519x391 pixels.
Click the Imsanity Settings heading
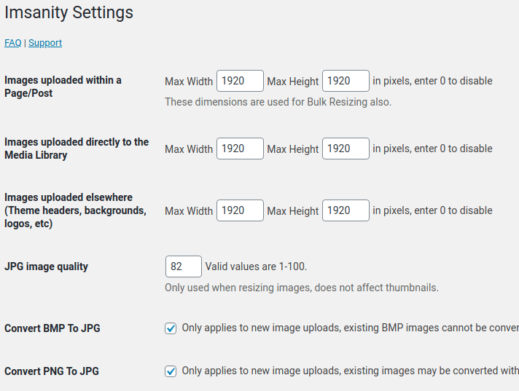click(69, 12)
